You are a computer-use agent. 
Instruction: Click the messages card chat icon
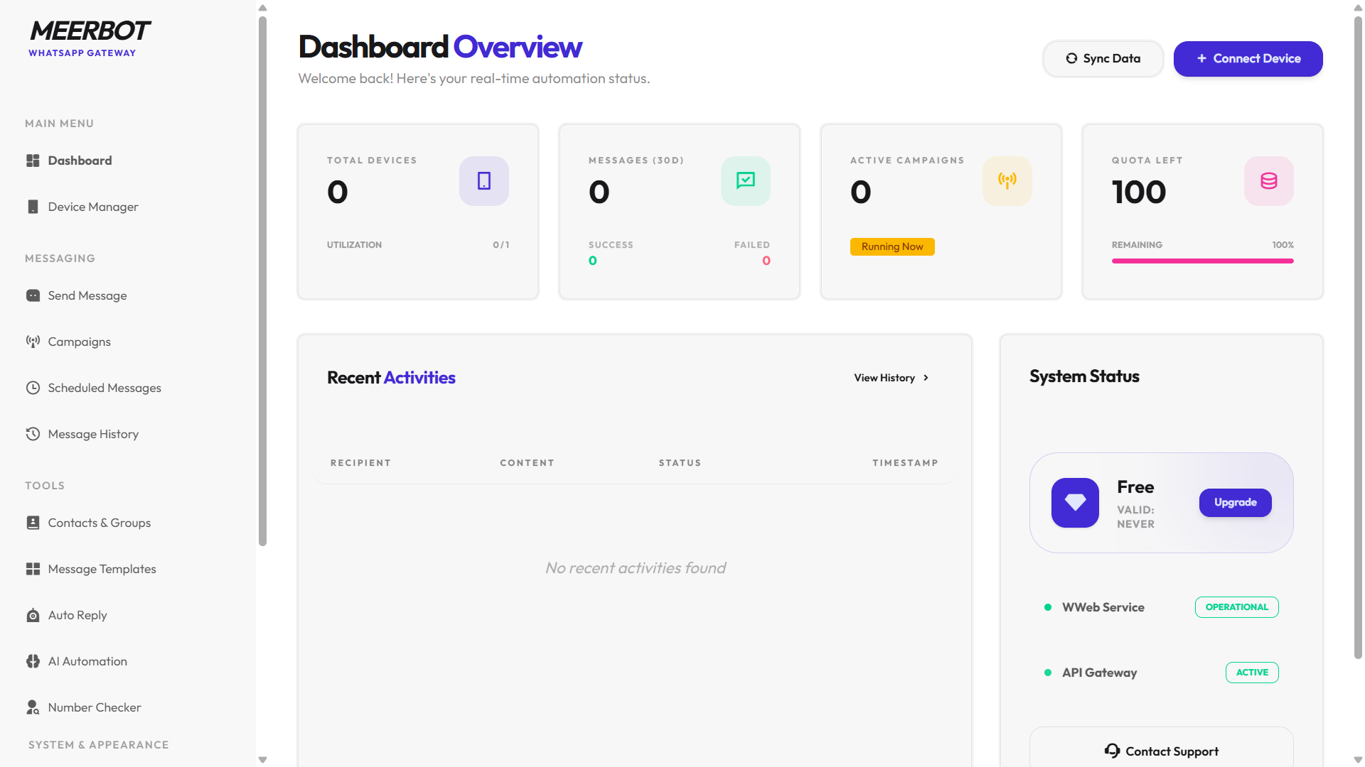745,181
